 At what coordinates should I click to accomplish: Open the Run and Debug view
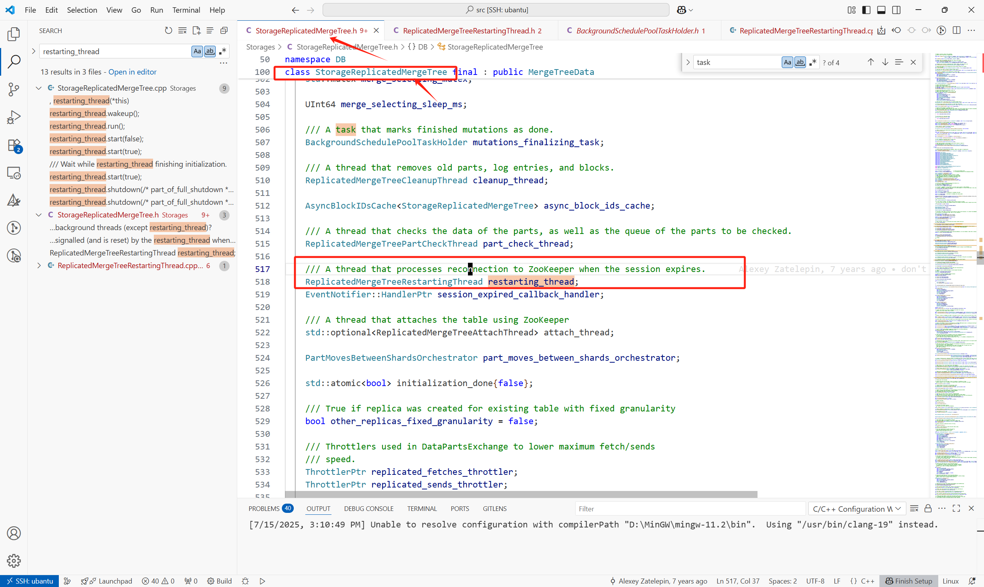click(13, 117)
